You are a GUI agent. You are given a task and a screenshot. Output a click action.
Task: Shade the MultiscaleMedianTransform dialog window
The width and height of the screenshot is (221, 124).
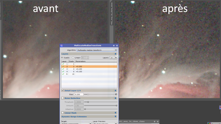(x=114, y=46)
